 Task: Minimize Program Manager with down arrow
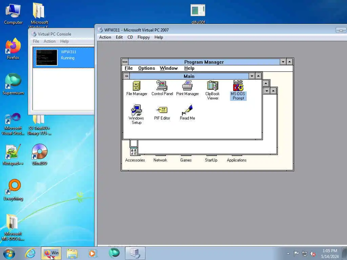click(x=283, y=62)
